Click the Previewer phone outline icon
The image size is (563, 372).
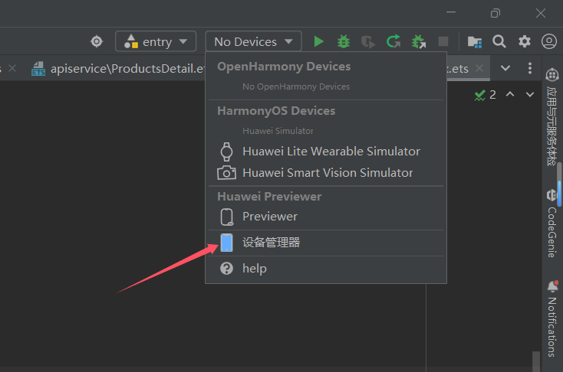click(227, 217)
